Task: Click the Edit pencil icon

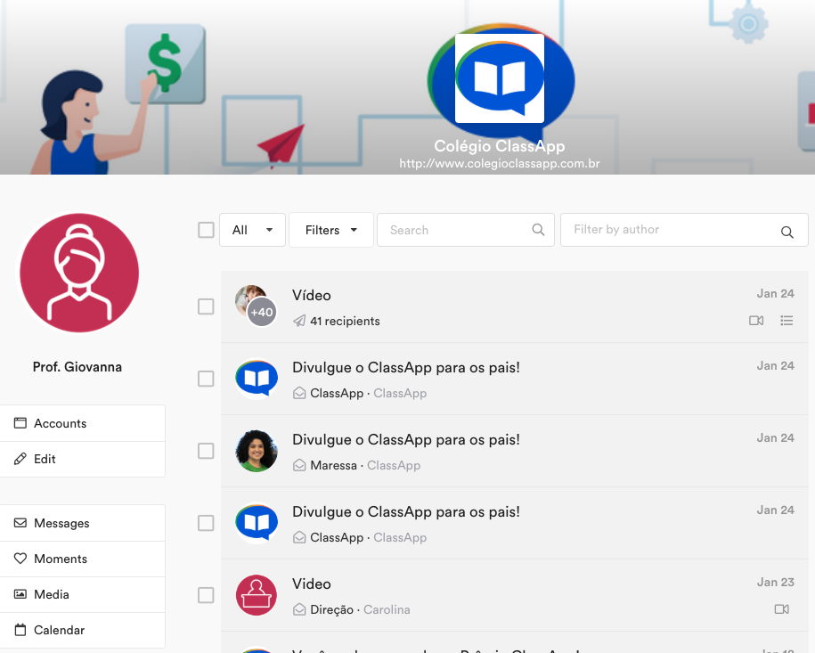Action: [x=20, y=459]
